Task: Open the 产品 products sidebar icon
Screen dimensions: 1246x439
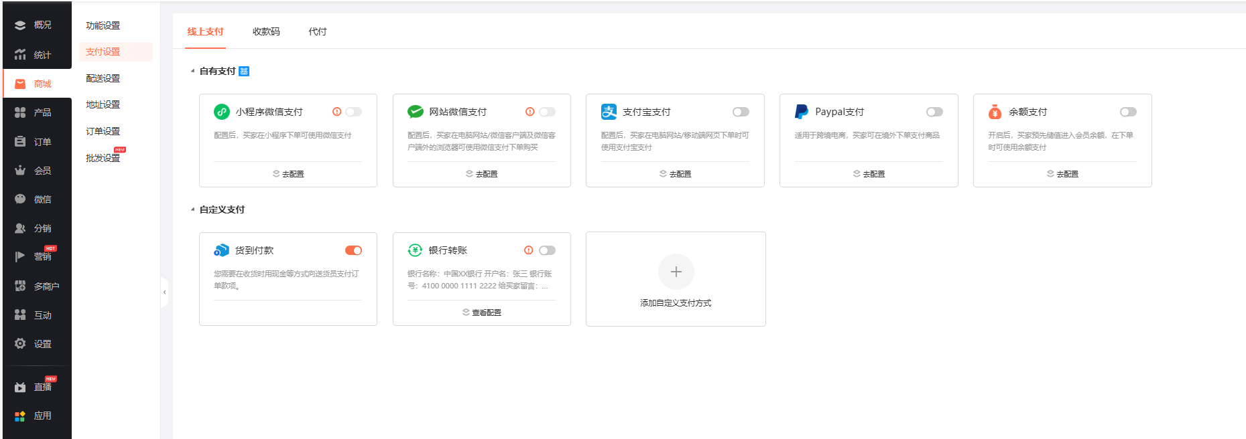Action: point(20,112)
